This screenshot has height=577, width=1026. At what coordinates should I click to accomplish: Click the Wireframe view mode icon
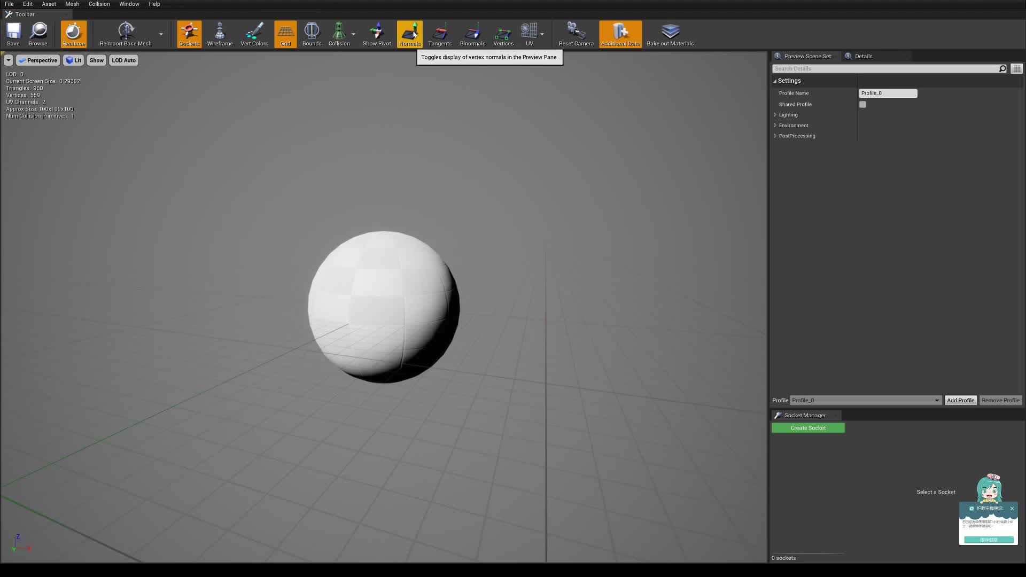point(220,34)
